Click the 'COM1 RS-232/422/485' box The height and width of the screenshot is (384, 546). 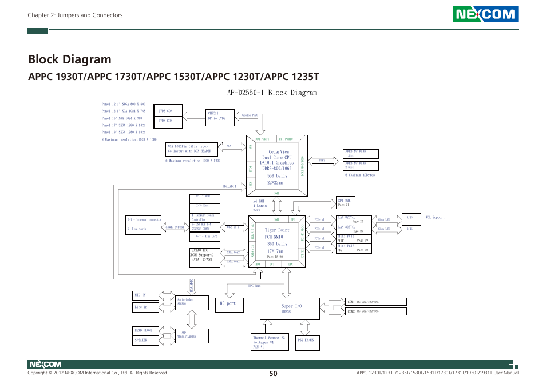pos(376,302)
